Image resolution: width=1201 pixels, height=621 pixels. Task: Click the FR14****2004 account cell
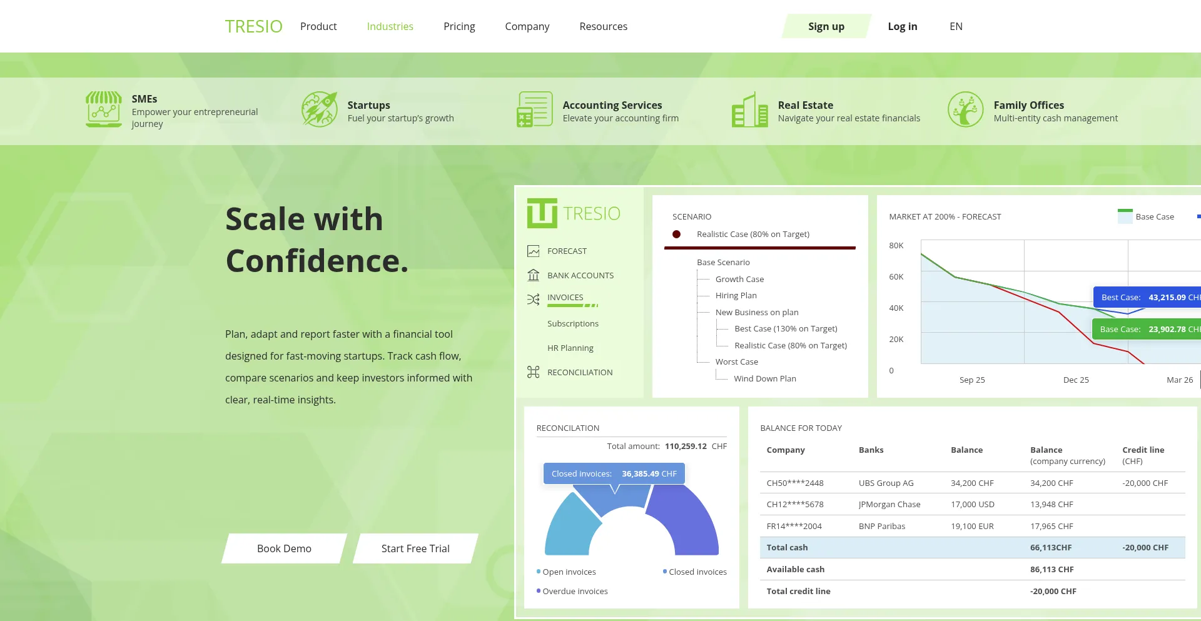tap(794, 527)
